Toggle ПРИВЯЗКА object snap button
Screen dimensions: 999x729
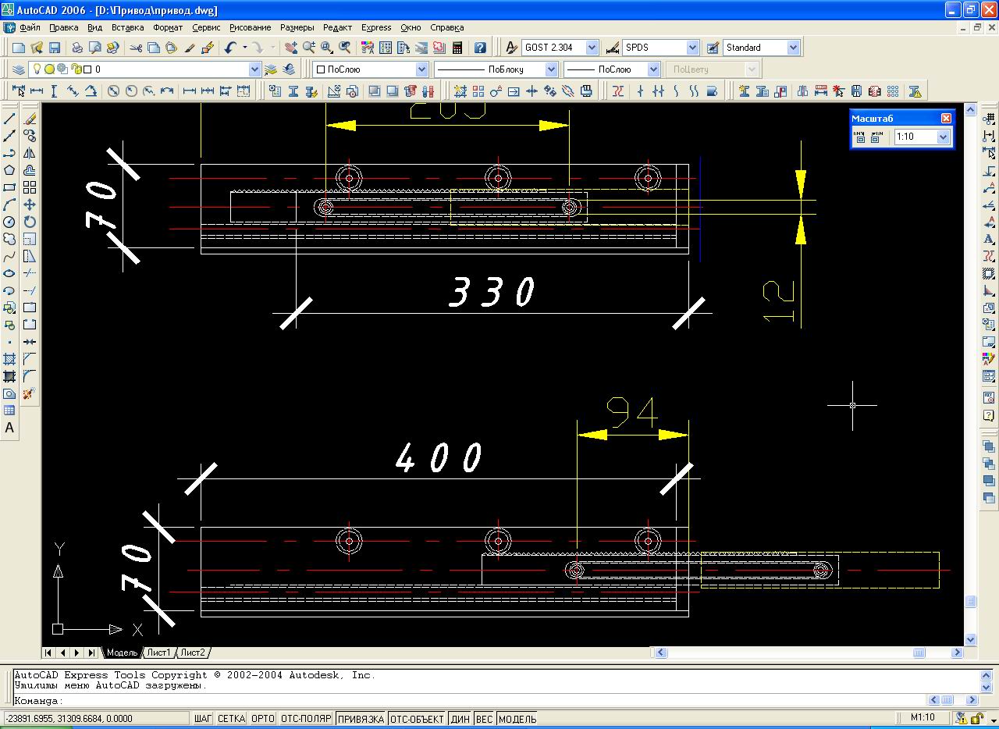pos(361,718)
